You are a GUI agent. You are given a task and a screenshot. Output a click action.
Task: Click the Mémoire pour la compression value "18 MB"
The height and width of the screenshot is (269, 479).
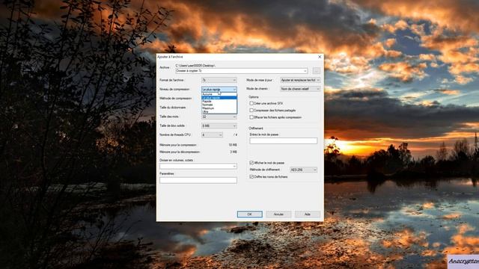click(x=233, y=145)
